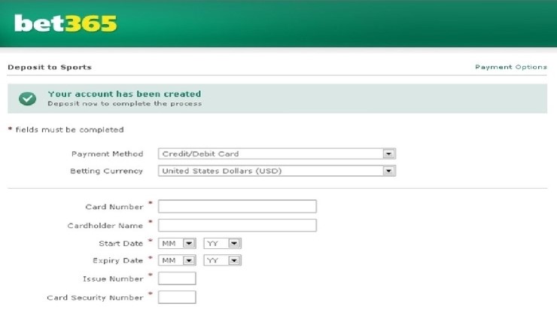557x313 pixels.
Task: Click the Card Number input field
Action: [x=237, y=206]
